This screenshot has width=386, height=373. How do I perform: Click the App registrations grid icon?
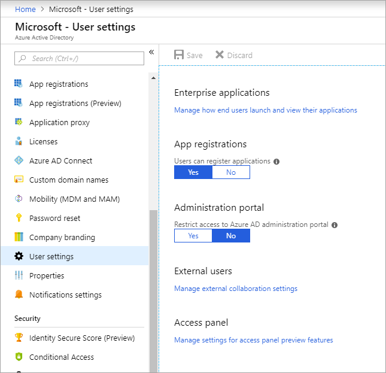(x=19, y=84)
